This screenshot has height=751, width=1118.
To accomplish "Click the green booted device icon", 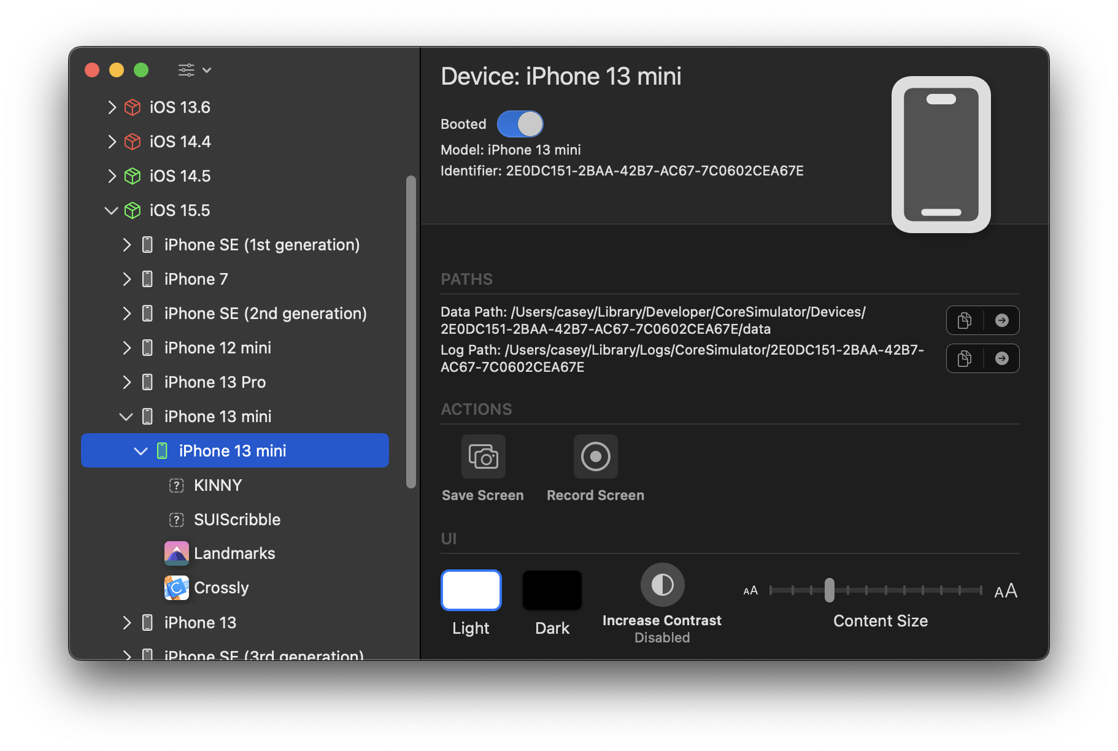I will click(x=162, y=451).
